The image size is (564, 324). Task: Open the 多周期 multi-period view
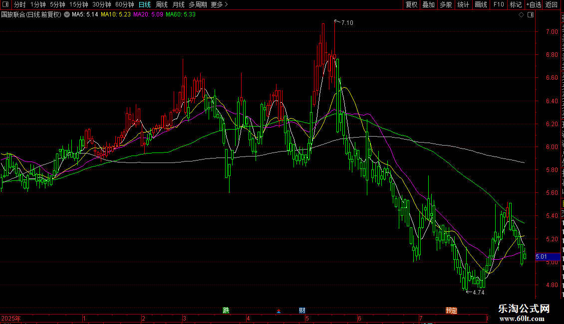click(198, 4)
